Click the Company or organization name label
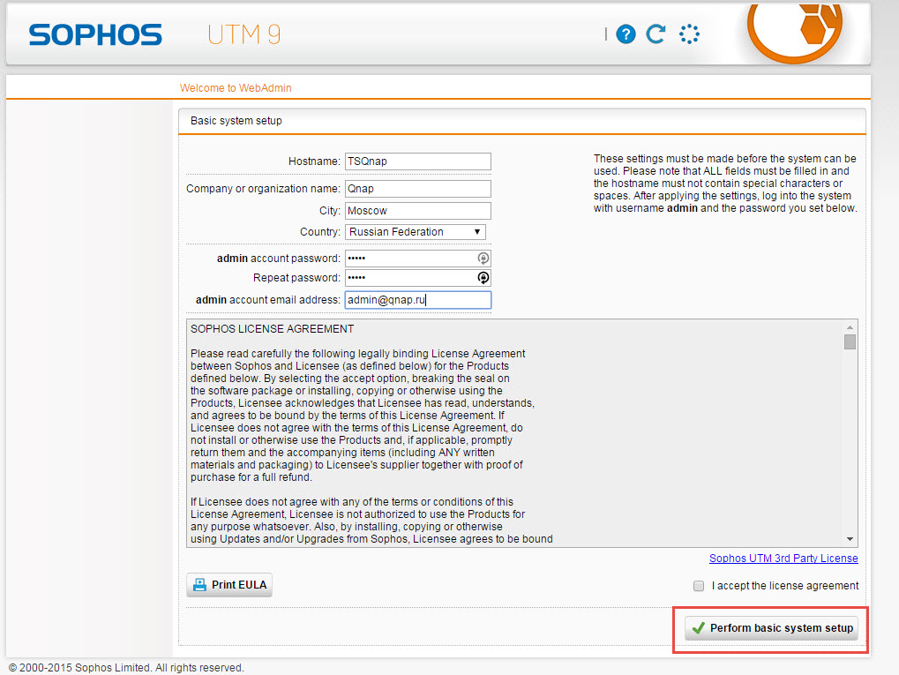Viewport: 899px width, 675px height. [x=263, y=189]
